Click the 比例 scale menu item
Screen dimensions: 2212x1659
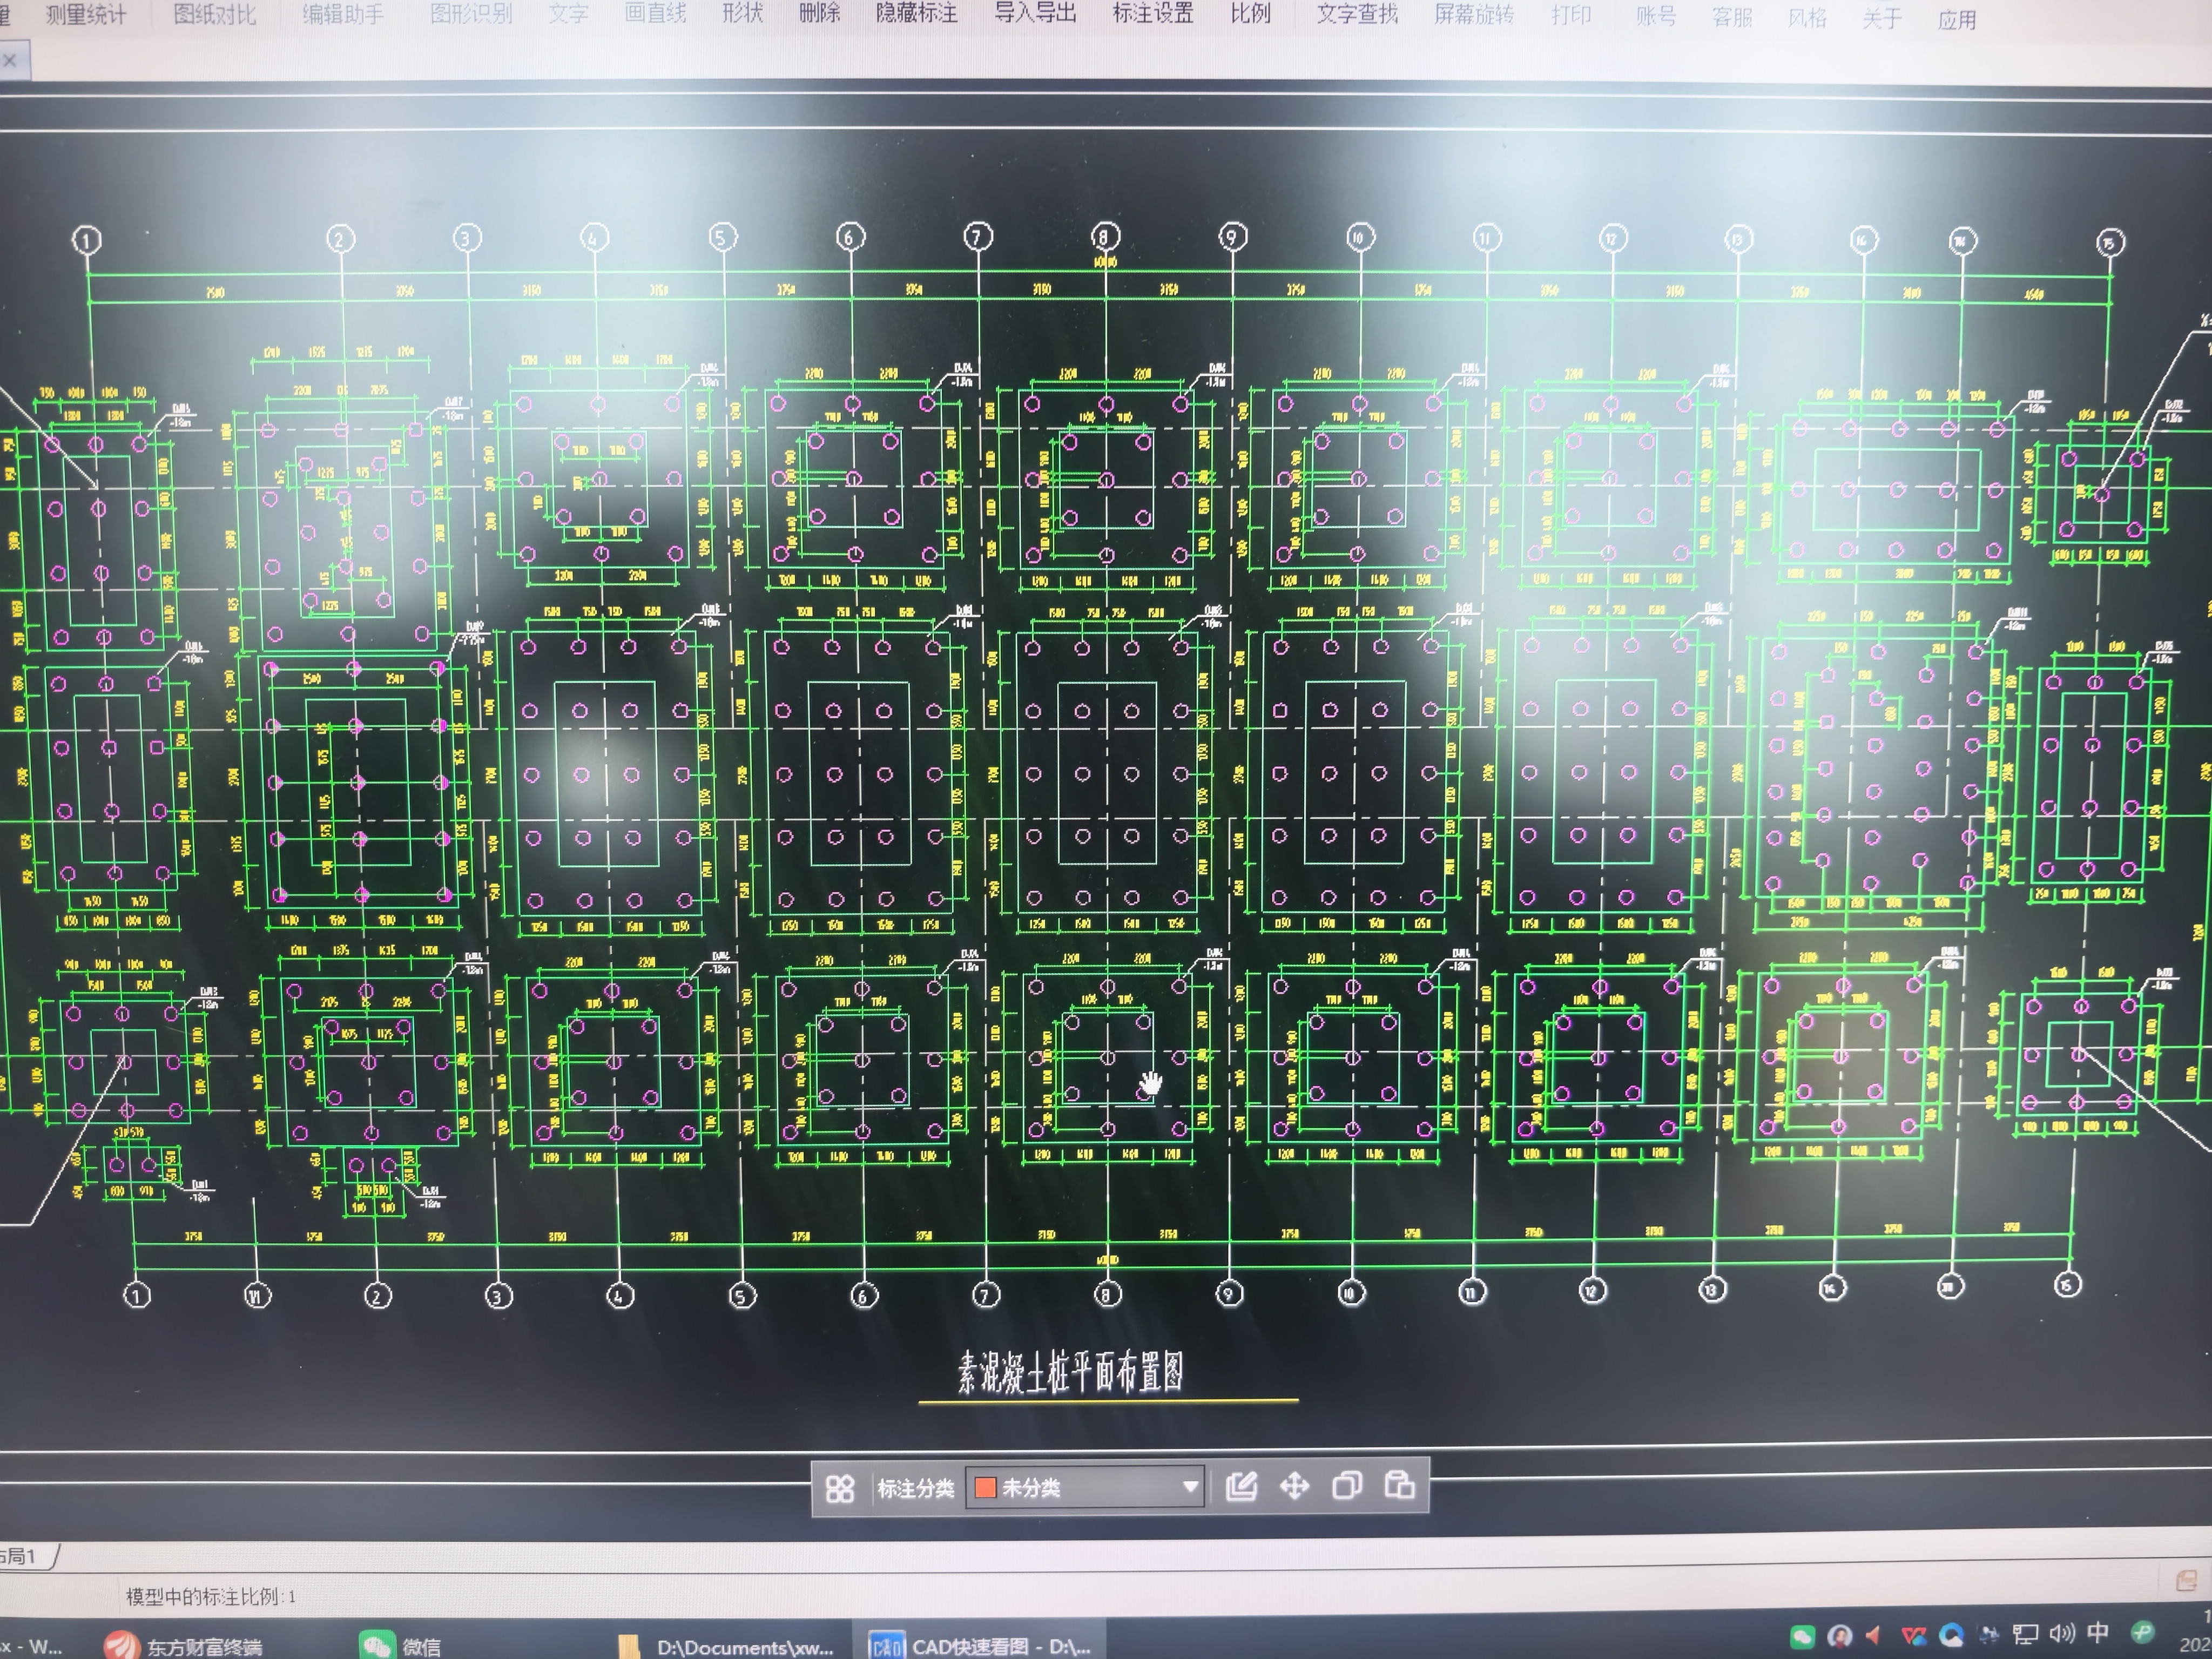[1250, 14]
